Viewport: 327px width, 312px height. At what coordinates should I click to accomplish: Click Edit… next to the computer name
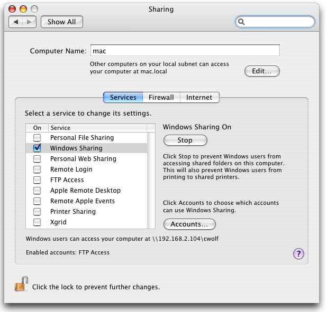[x=261, y=71]
